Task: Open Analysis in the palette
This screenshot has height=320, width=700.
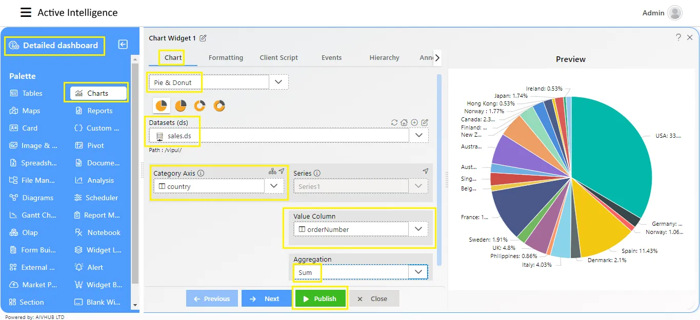Action: (x=94, y=180)
